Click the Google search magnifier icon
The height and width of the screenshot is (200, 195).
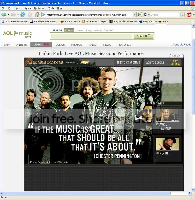[182, 15]
